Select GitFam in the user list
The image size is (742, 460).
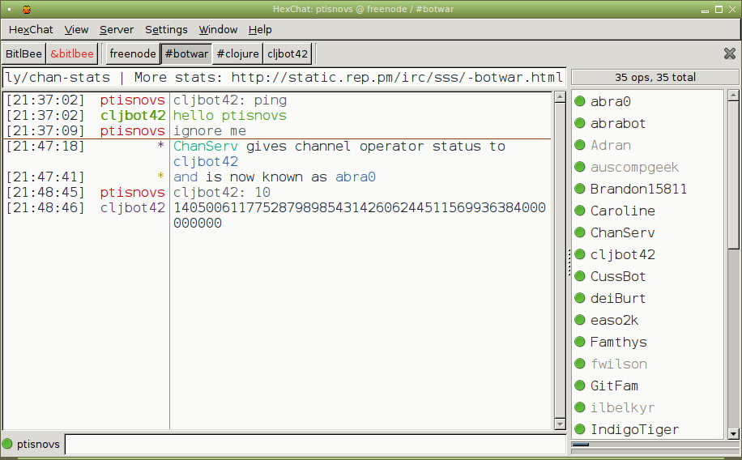pos(614,385)
